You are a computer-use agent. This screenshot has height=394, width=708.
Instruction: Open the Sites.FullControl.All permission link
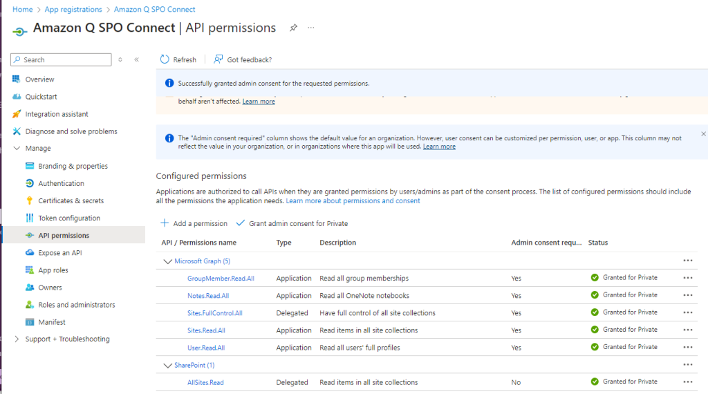(x=214, y=313)
